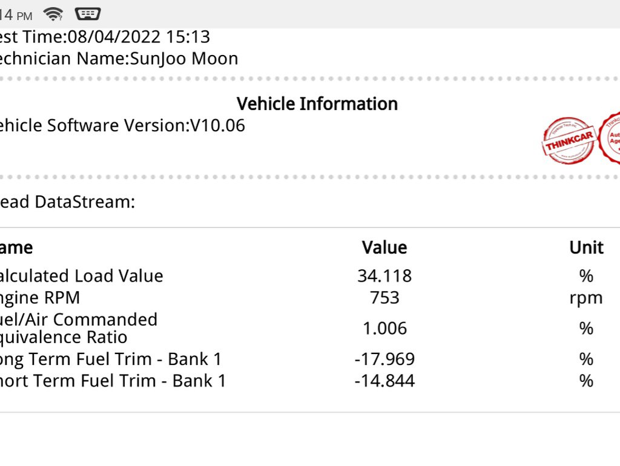The height and width of the screenshot is (466, 620).
Task: Click the Unit column header
Action: pyautogui.click(x=586, y=248)
